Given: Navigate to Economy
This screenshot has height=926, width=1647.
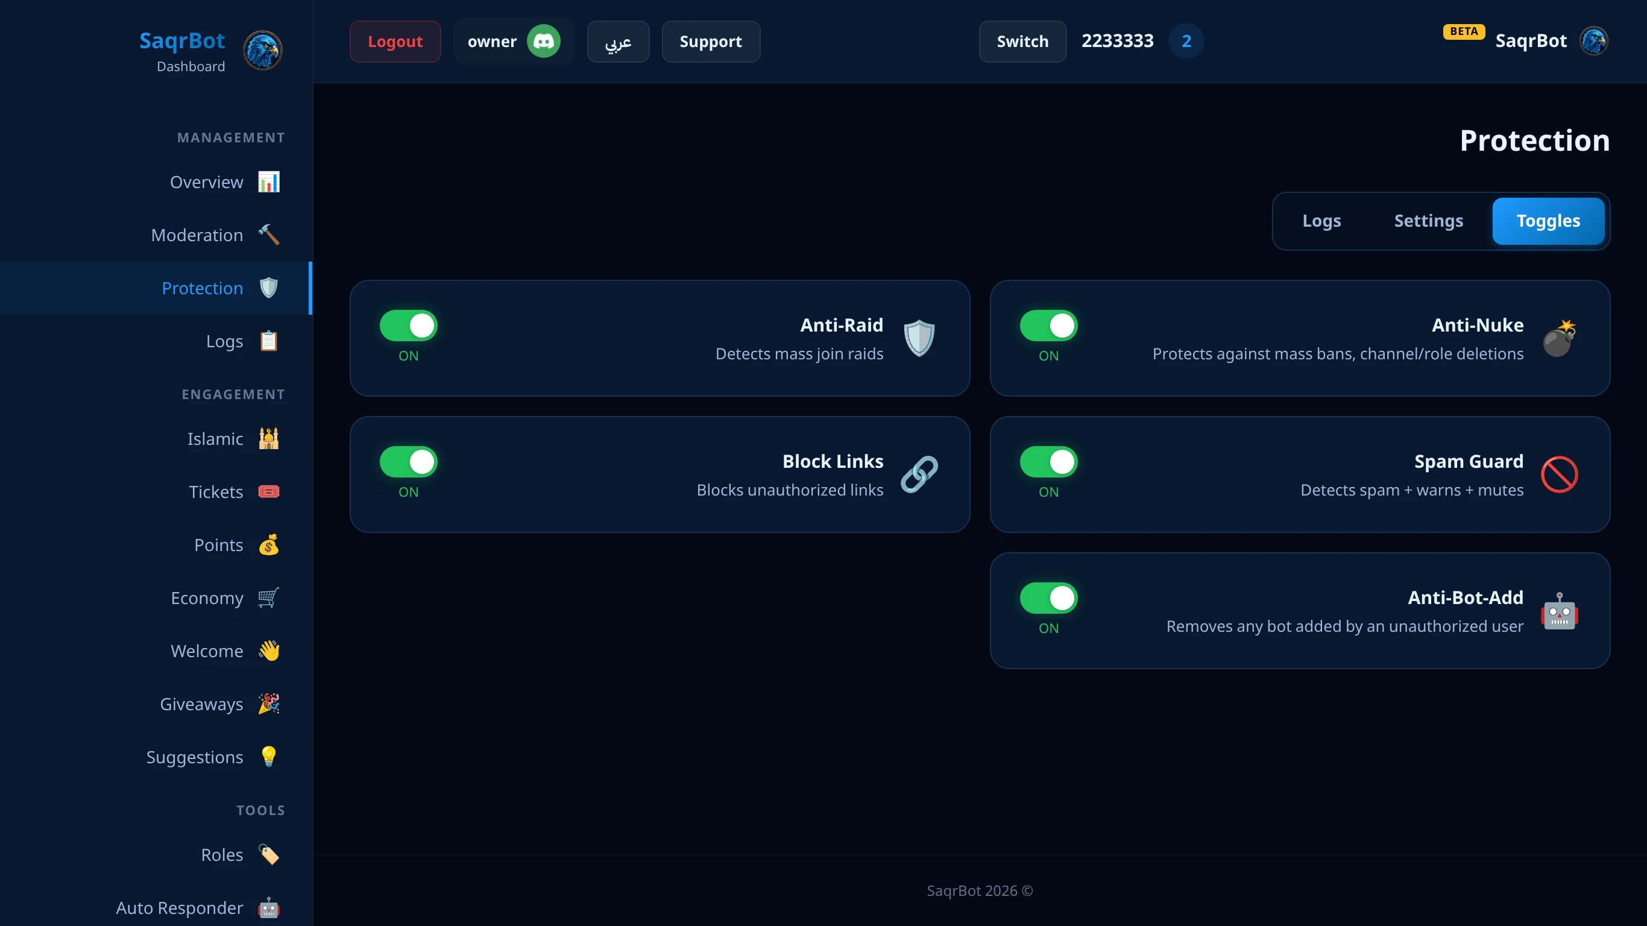Looking at the screenshot, I should pyautogui.click(x=156, y=598).
